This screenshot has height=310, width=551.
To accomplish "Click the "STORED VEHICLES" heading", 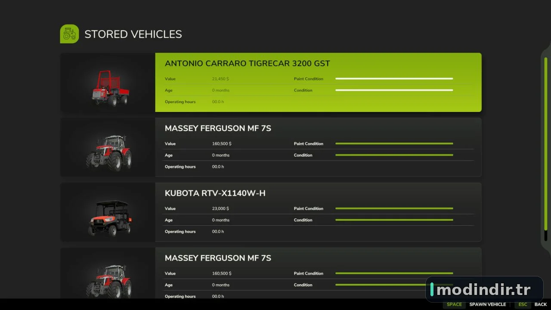I will point(133,34).
